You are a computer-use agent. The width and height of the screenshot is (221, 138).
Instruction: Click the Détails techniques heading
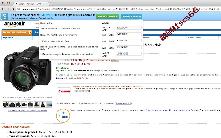point(16,127)
